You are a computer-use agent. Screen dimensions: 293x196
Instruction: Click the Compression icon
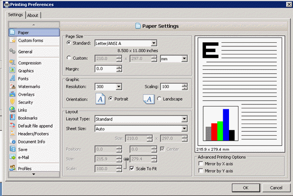12,62
